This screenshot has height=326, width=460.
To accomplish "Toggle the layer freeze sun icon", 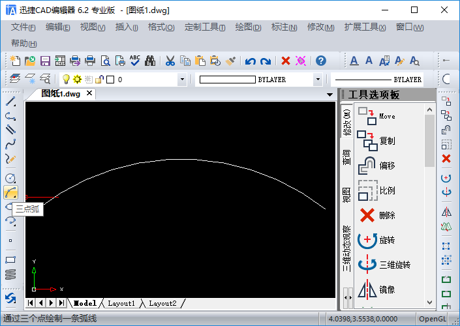I will coord(77,79).
